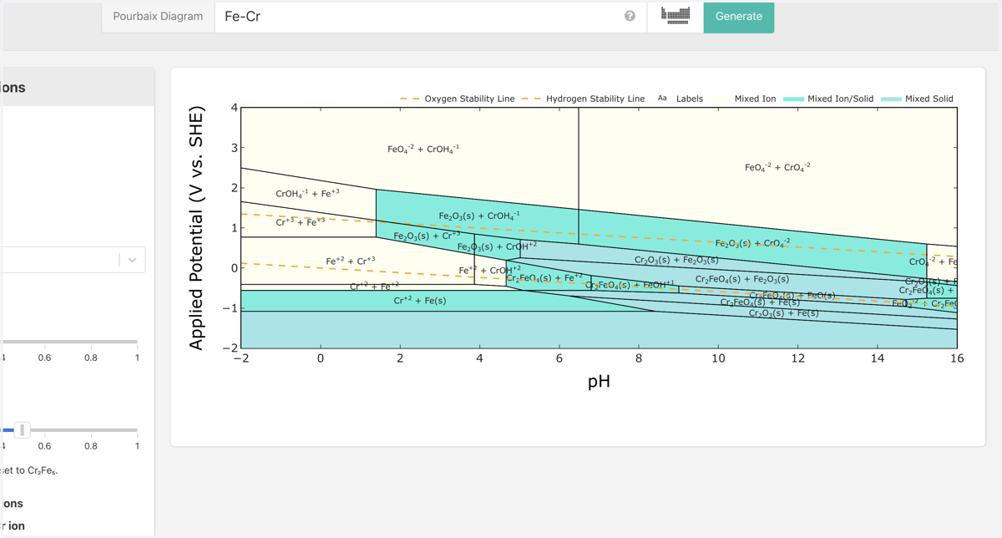Screen dimensions: 1002x538
Task: Toggle Mixed Solid legend entry
Action: click(x=917, y=99)
